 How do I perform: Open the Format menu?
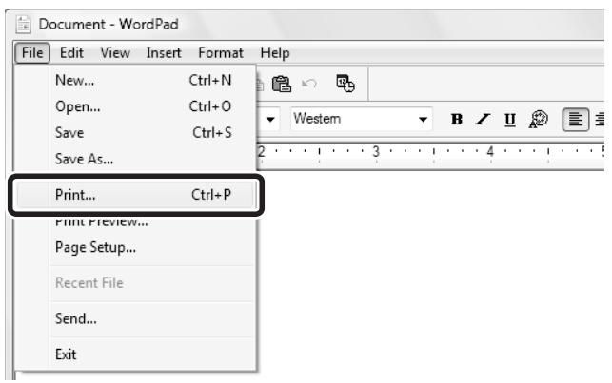[221, 52]
